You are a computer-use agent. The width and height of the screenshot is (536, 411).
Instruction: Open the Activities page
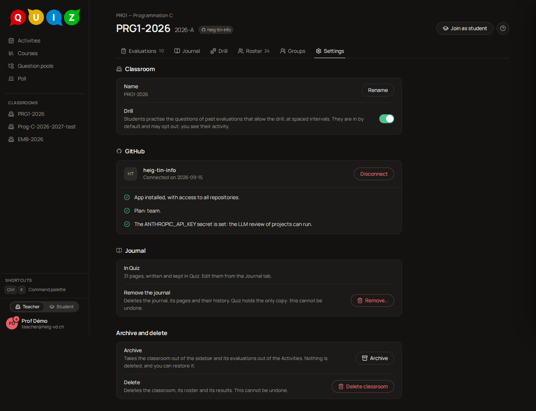pyautogui.click(x=45, y=41)
